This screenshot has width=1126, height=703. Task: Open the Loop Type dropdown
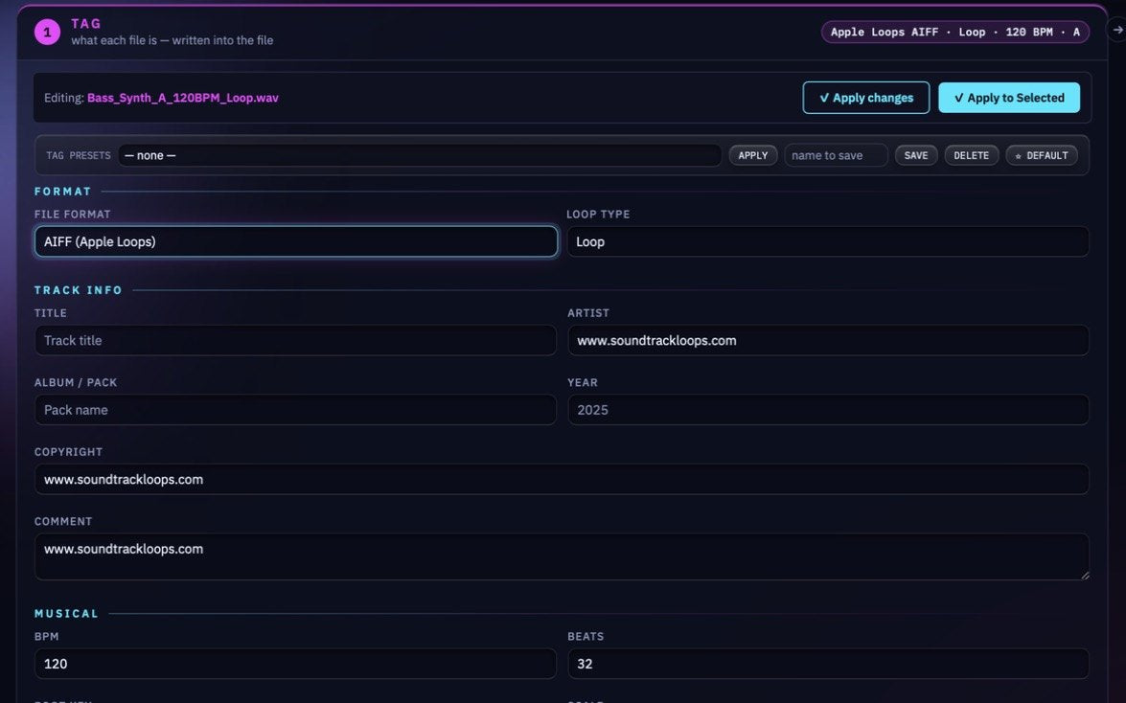pos(828,241)
